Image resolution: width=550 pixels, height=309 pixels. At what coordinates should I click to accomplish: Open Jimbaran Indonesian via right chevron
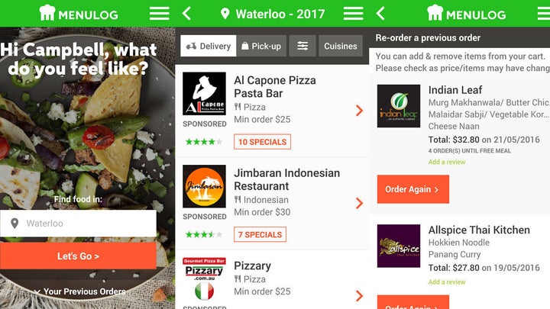click(359, 203)
